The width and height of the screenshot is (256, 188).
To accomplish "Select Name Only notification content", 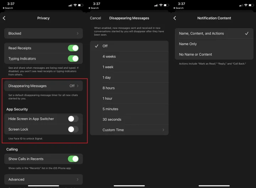I will tap(188, 44).
